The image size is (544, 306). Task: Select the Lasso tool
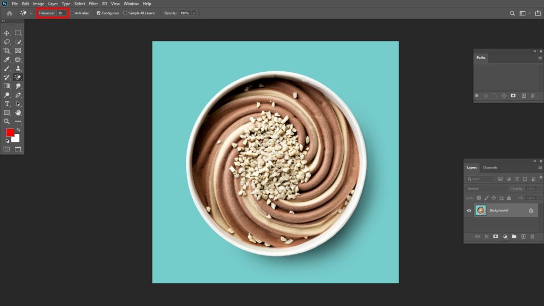click(6, 42)
